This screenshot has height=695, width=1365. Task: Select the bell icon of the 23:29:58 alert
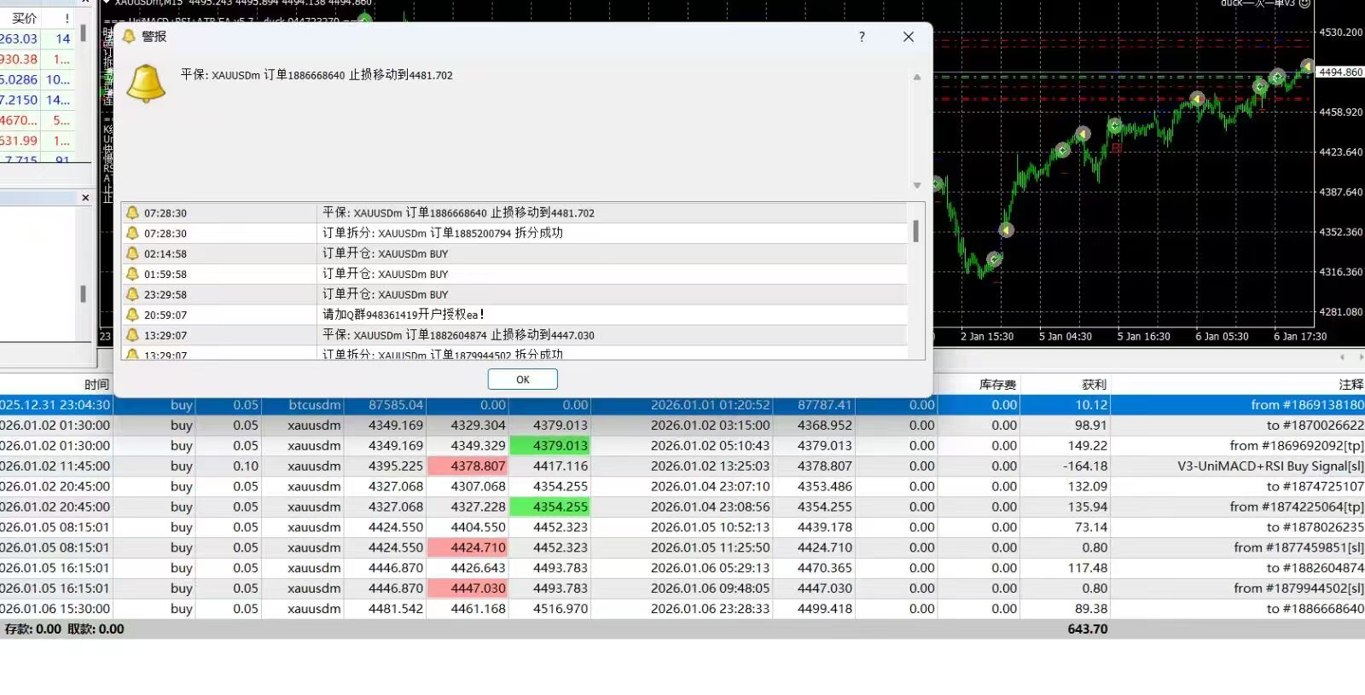(x=132, y=294)
